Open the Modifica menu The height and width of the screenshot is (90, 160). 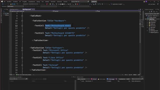(x=9, y=2)
